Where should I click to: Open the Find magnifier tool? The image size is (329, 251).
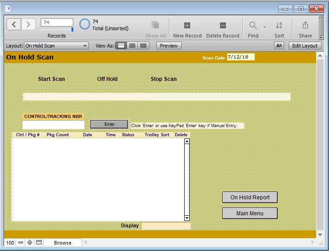[253, 26]
